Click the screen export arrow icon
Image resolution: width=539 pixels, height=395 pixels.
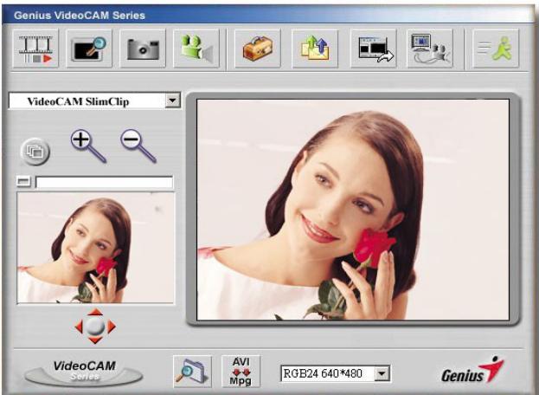click(373, 49)
